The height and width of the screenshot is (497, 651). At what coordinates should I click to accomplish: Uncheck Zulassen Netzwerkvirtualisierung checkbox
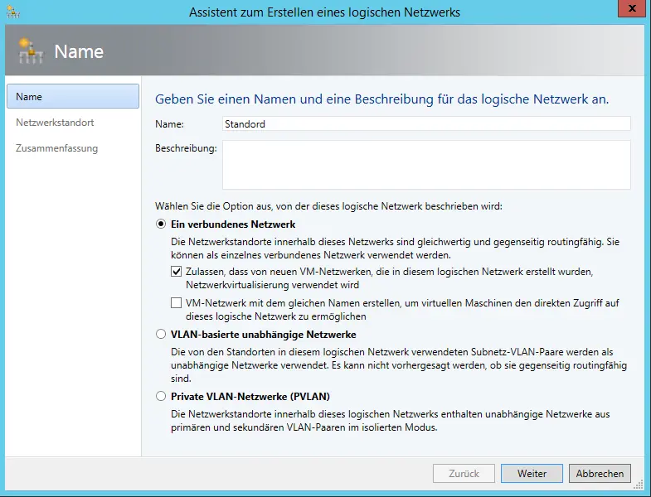(x=176, y=271)
